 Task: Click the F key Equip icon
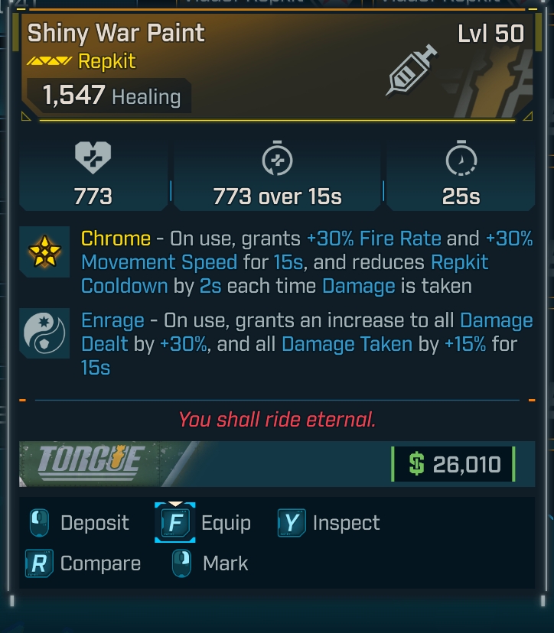(174, 524)
